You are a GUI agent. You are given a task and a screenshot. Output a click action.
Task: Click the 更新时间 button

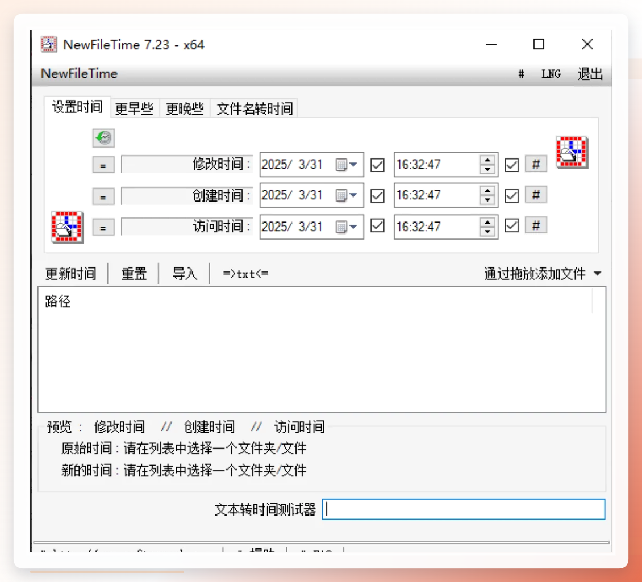click(x=71, y=274)
